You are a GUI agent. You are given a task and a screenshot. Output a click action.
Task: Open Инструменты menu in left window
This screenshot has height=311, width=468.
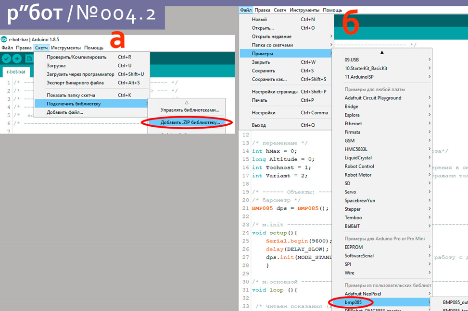coord(66,48)
